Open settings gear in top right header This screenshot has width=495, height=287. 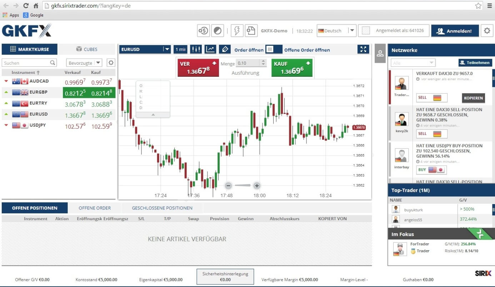pos(487,31)
